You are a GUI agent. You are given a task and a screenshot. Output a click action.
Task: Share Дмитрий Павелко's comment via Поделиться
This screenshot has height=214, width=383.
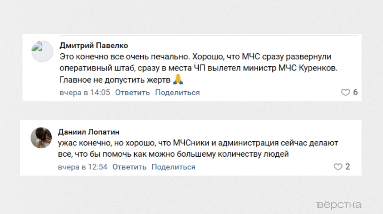(177, 92)
